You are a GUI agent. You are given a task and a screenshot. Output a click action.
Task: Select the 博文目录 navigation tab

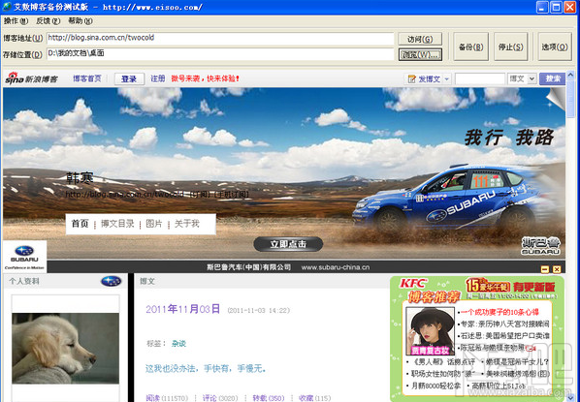click(117, 224)
